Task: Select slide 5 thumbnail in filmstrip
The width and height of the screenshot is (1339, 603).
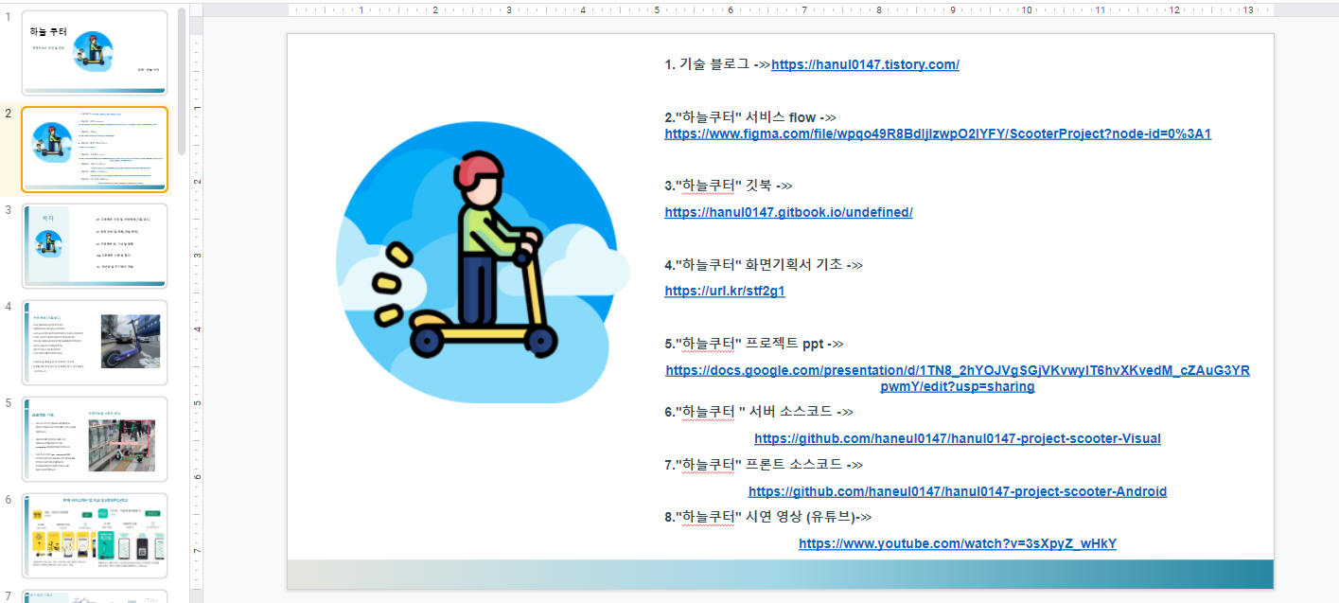Action: (95, 439)
